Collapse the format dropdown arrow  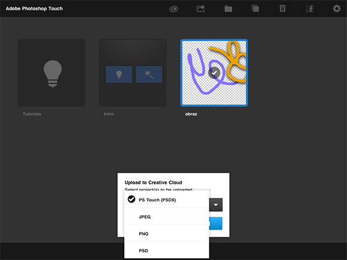[216, 205]
